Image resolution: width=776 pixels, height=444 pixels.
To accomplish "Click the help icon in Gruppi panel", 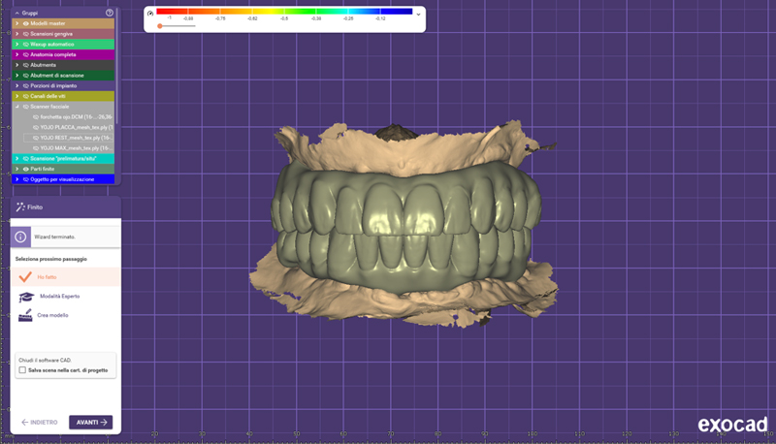I will click(109, 13).
